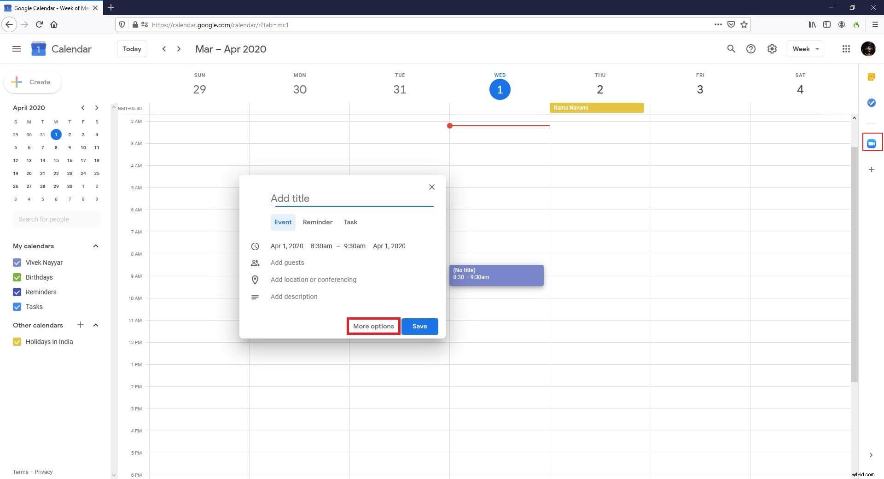Open the Week view dropdown
Viewport: 884px width, 479px height.
click(804, 49)
